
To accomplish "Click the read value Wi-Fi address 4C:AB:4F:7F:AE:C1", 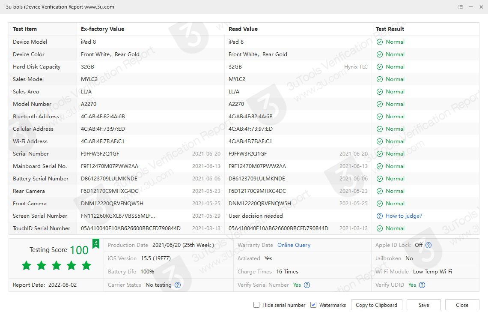I will coord(250,141).
